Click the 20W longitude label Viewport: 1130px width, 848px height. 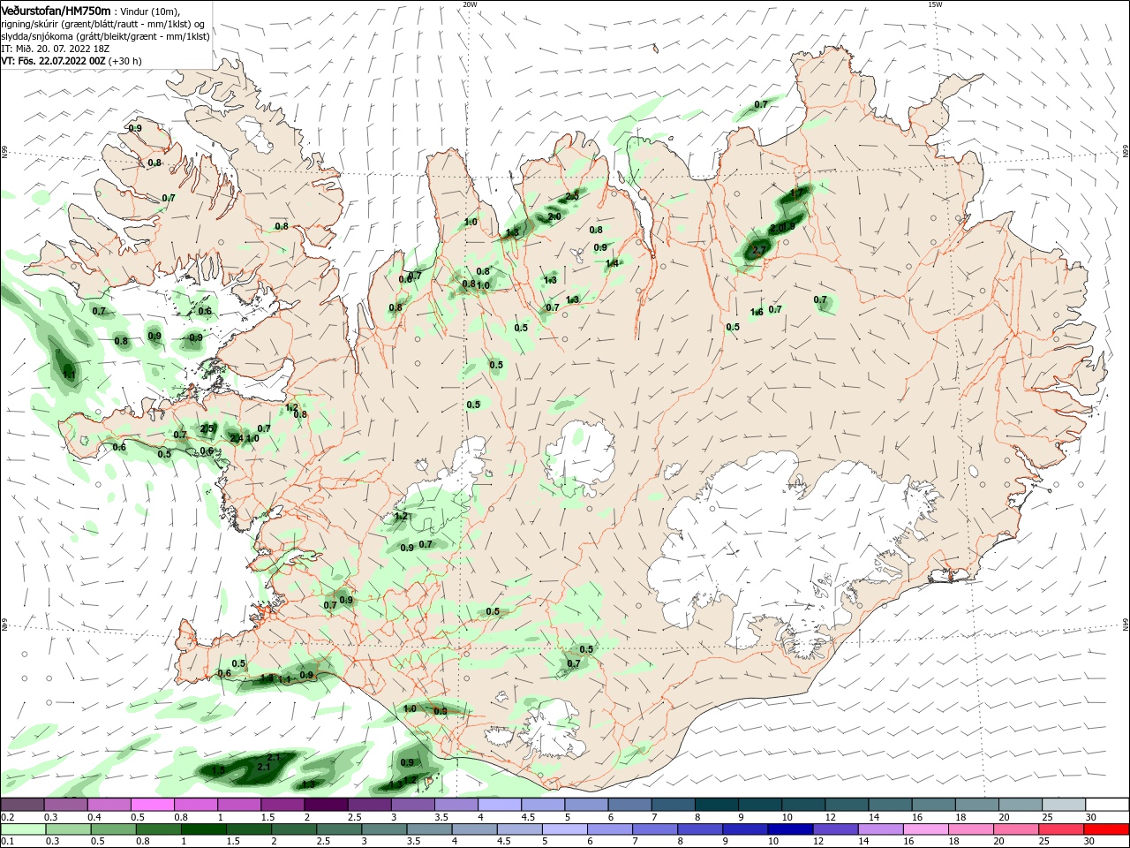click(x=470, y=4)
